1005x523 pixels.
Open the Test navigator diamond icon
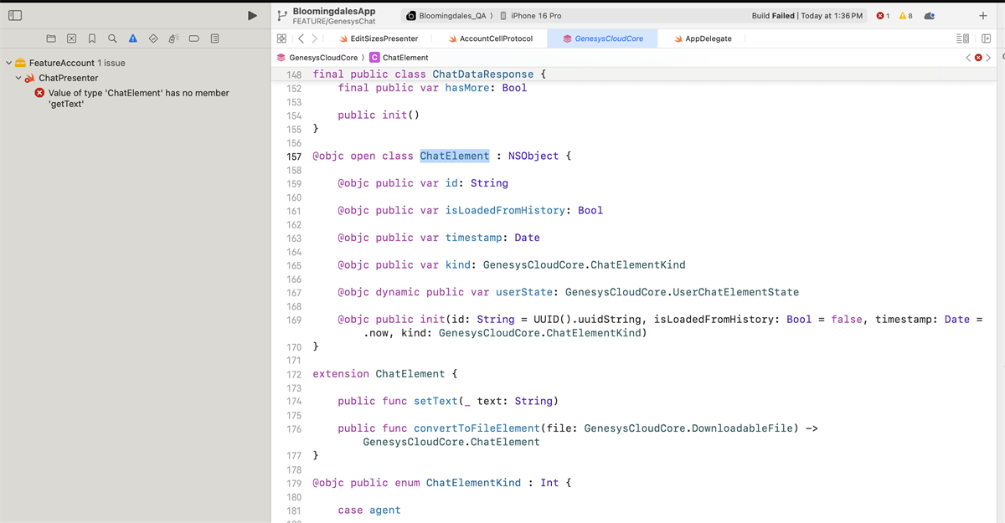[x=152, y=38]
